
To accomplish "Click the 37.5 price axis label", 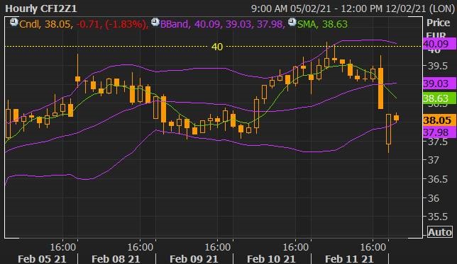I will 437,142.
